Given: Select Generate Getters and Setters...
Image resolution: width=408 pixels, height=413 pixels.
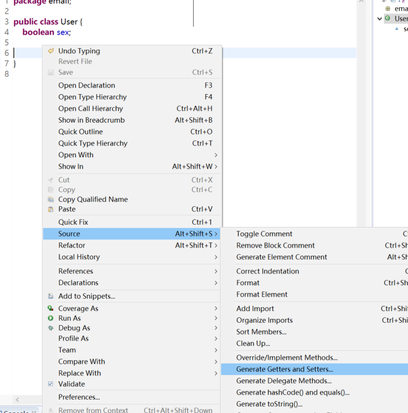Looking at the screenshot, I should pyautogui.click(x=315, y=369).
